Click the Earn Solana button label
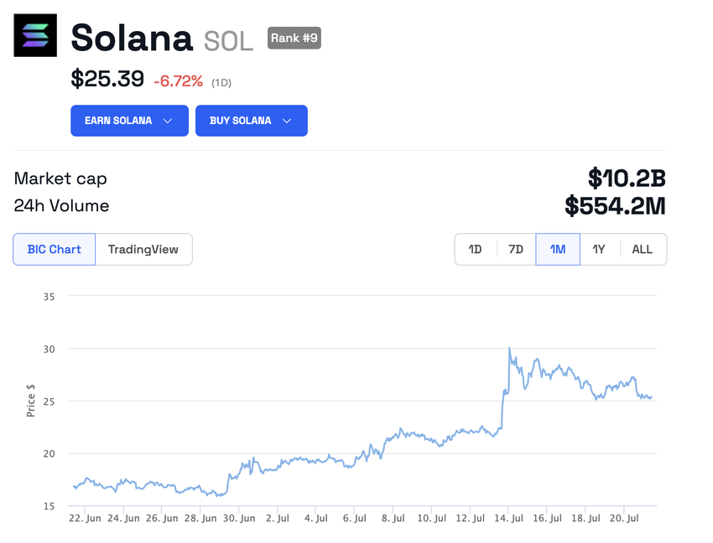 (x=118, y=121)
